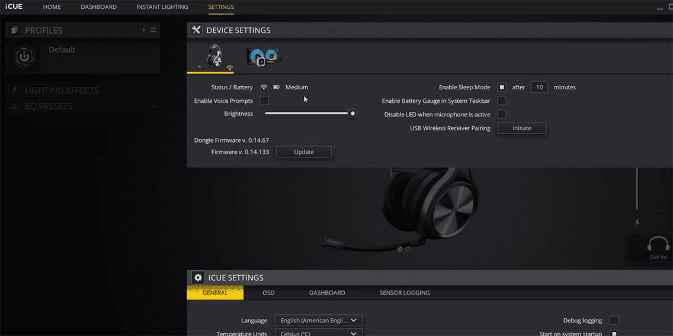Select the liquid cooler device thumbnail
Viewport: 673px width, 336px height.
click(264, 56)
